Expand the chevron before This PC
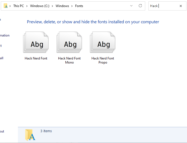Screen dimensions: 187x143 pos(10,6)
